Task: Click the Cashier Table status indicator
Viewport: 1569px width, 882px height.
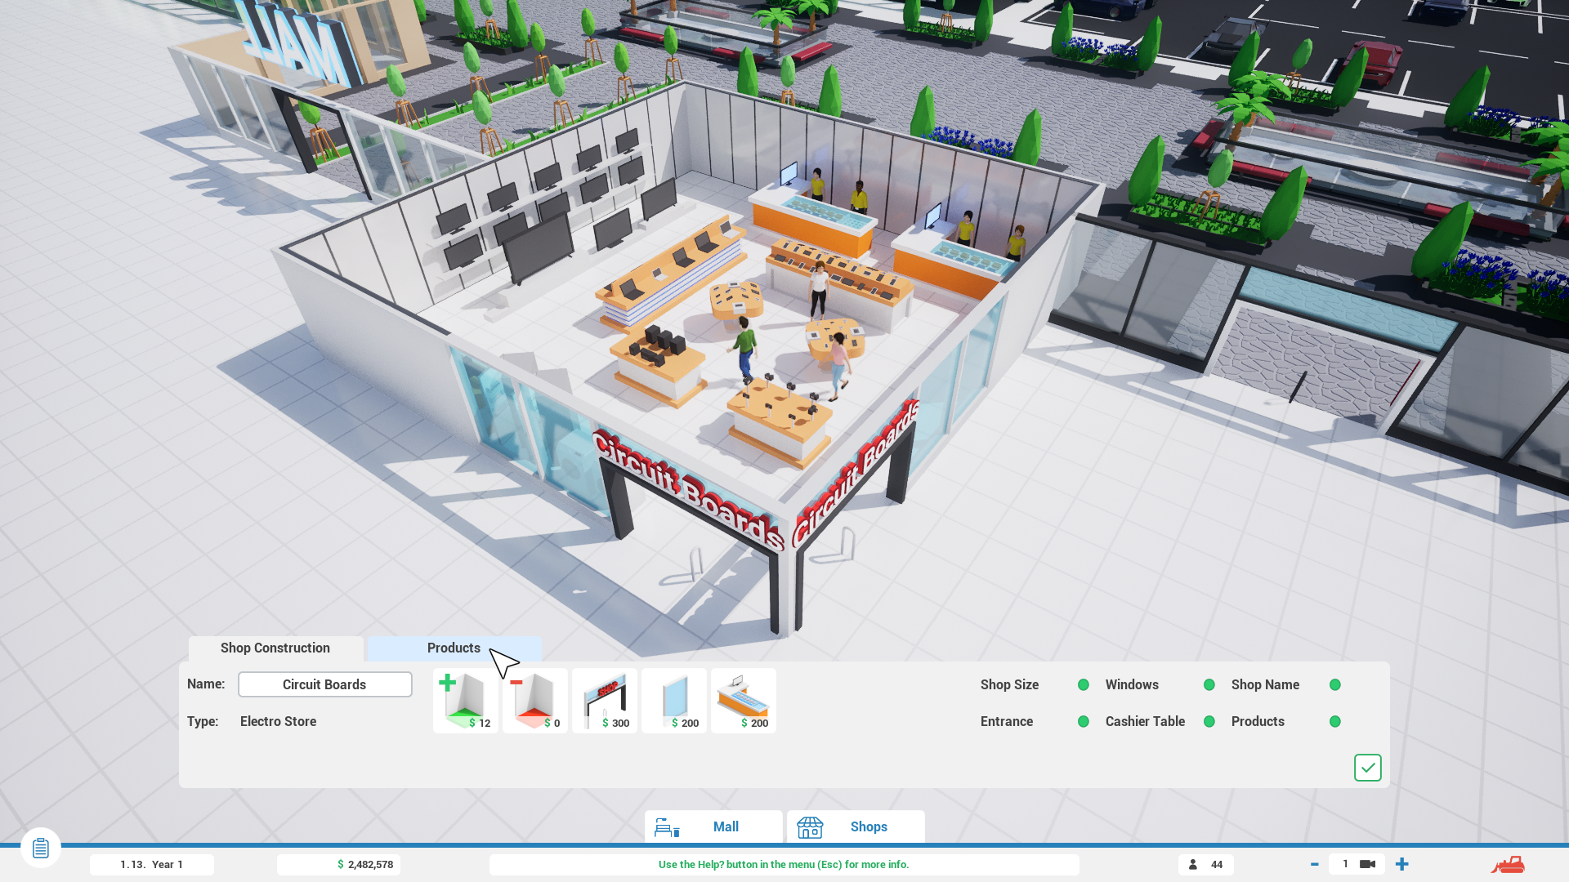Action: (1209, 721)
